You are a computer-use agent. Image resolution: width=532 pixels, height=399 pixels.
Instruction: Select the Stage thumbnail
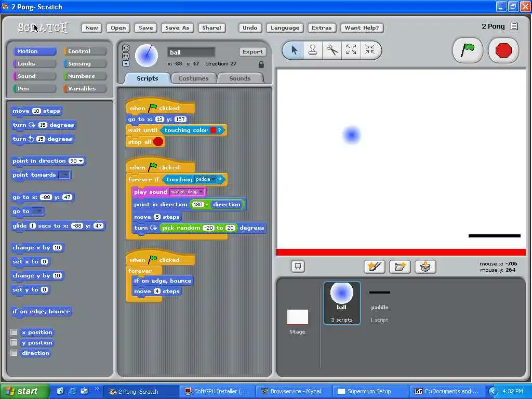(298, 321)
